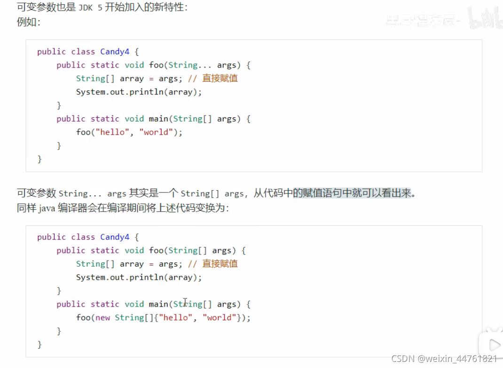
Task: Click the "直接赋值" comment in second code block
Action: tap(213, 264)
